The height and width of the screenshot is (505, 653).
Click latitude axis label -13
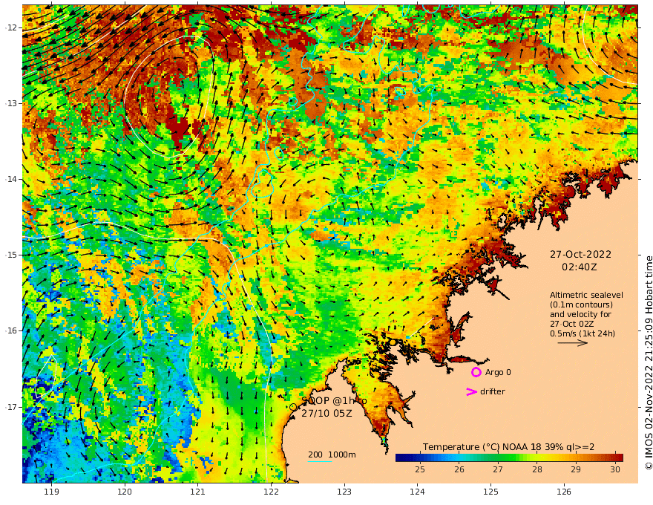11,103
